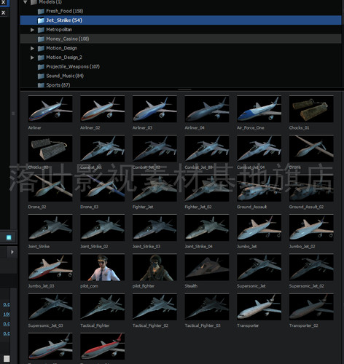Select the Jumbo_Jet_02 model thumbnail
The height and width of the screenshot is (364, 344).
(311, 228)
